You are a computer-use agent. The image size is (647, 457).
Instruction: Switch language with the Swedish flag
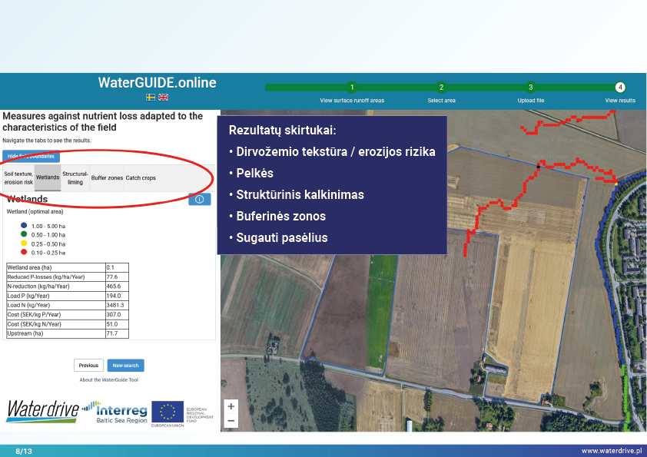151,98
